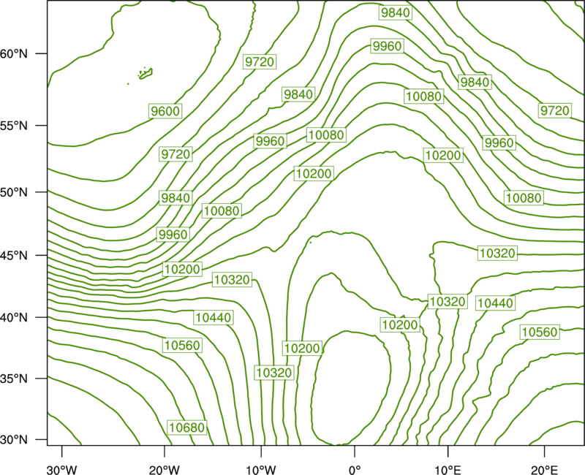Click the 10440 label east of 10°E

[x=496, y=303]
